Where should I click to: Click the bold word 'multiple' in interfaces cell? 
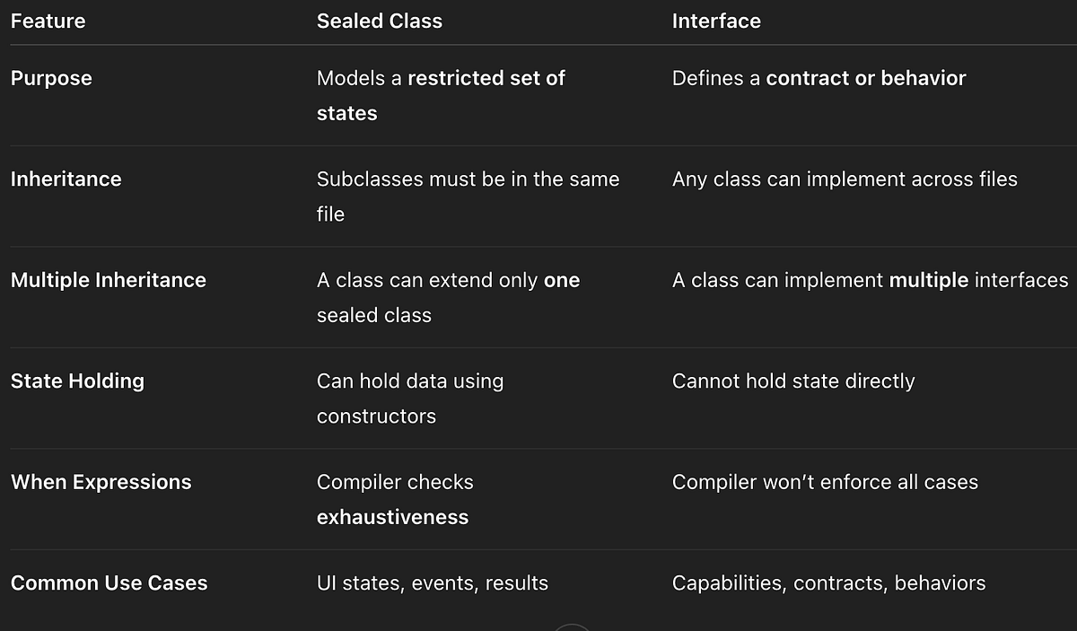929,280
